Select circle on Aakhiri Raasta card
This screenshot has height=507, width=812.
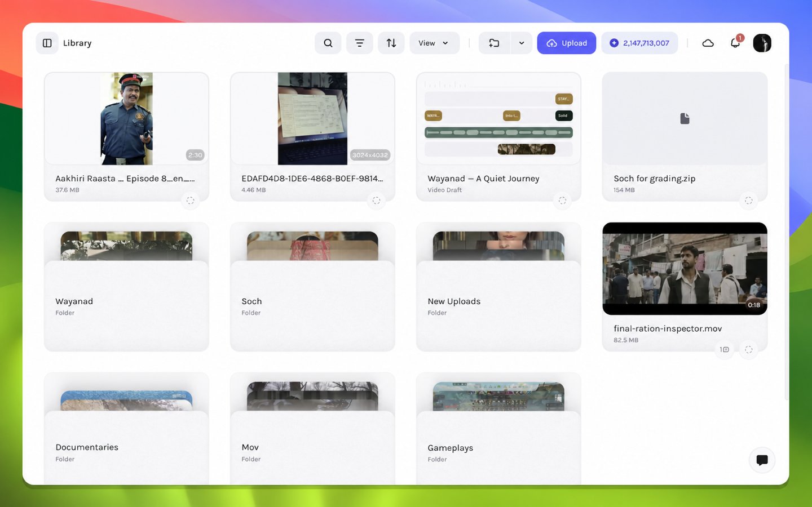tap(191, 201)
